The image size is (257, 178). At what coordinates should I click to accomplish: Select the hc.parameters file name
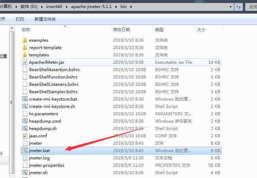click(x=44, y=114)
